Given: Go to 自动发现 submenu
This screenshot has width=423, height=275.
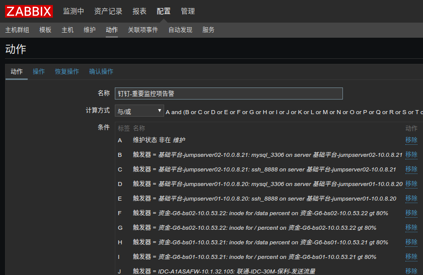Looking at the screenshot, I should 180,30.
